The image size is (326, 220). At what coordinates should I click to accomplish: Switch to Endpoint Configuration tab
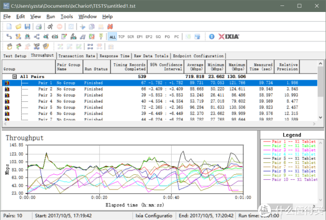click(x=198, y=56)
